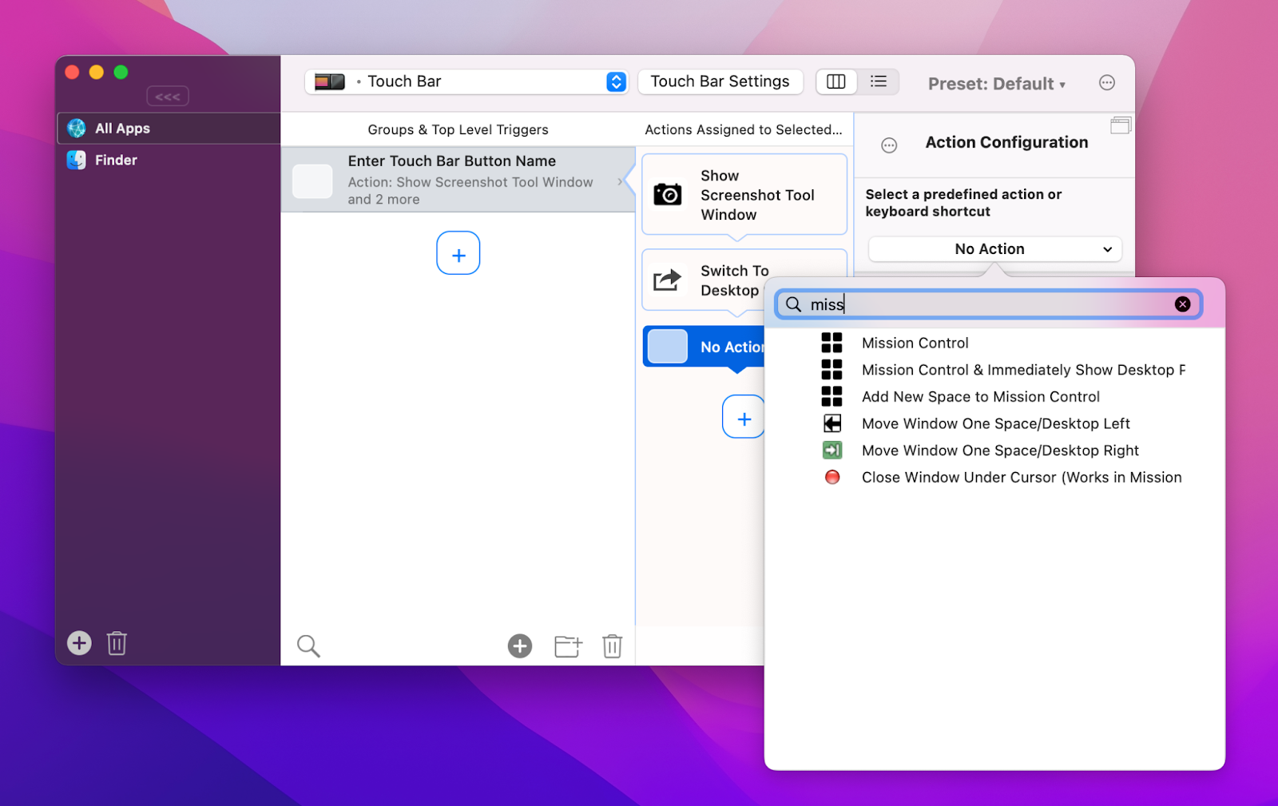Search triggers with the magnifier icon
Viewport: 1278px width, 806px height.
[x=308, y=646]
